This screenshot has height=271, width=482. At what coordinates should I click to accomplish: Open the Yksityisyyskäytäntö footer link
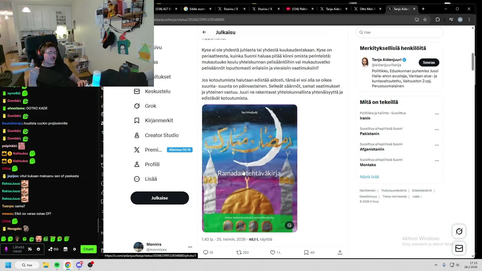(394, 191)
